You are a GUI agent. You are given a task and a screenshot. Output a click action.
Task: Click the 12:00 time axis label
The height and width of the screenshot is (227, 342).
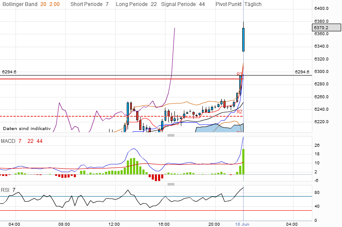pos(114,224)
